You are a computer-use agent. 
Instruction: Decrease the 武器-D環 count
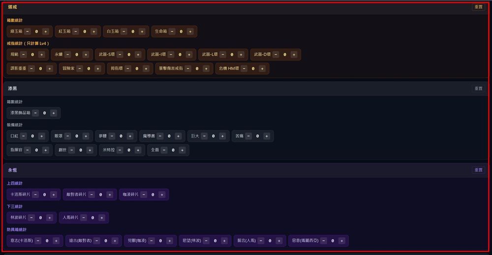pyautogui.click(x=276, y=55)
